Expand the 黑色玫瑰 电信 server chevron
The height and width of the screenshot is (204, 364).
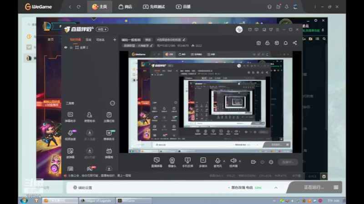point(276,188)
